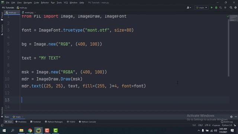Toggle read-only lock icon in status bar
The height and width of the screenshot is (134, 238).
pos(235,125)
